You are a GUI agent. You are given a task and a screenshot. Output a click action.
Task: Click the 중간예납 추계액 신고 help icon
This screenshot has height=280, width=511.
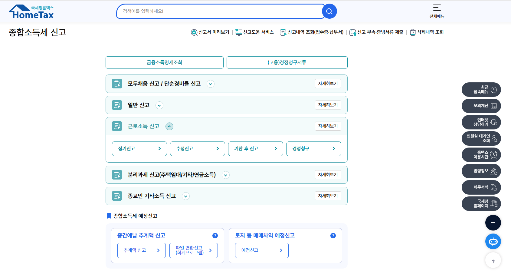215,236
